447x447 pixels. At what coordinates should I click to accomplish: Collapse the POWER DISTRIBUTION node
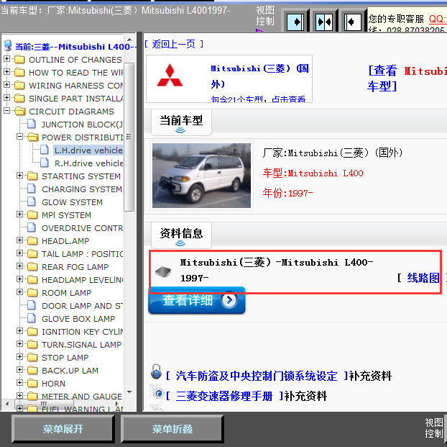pos(19,136)
